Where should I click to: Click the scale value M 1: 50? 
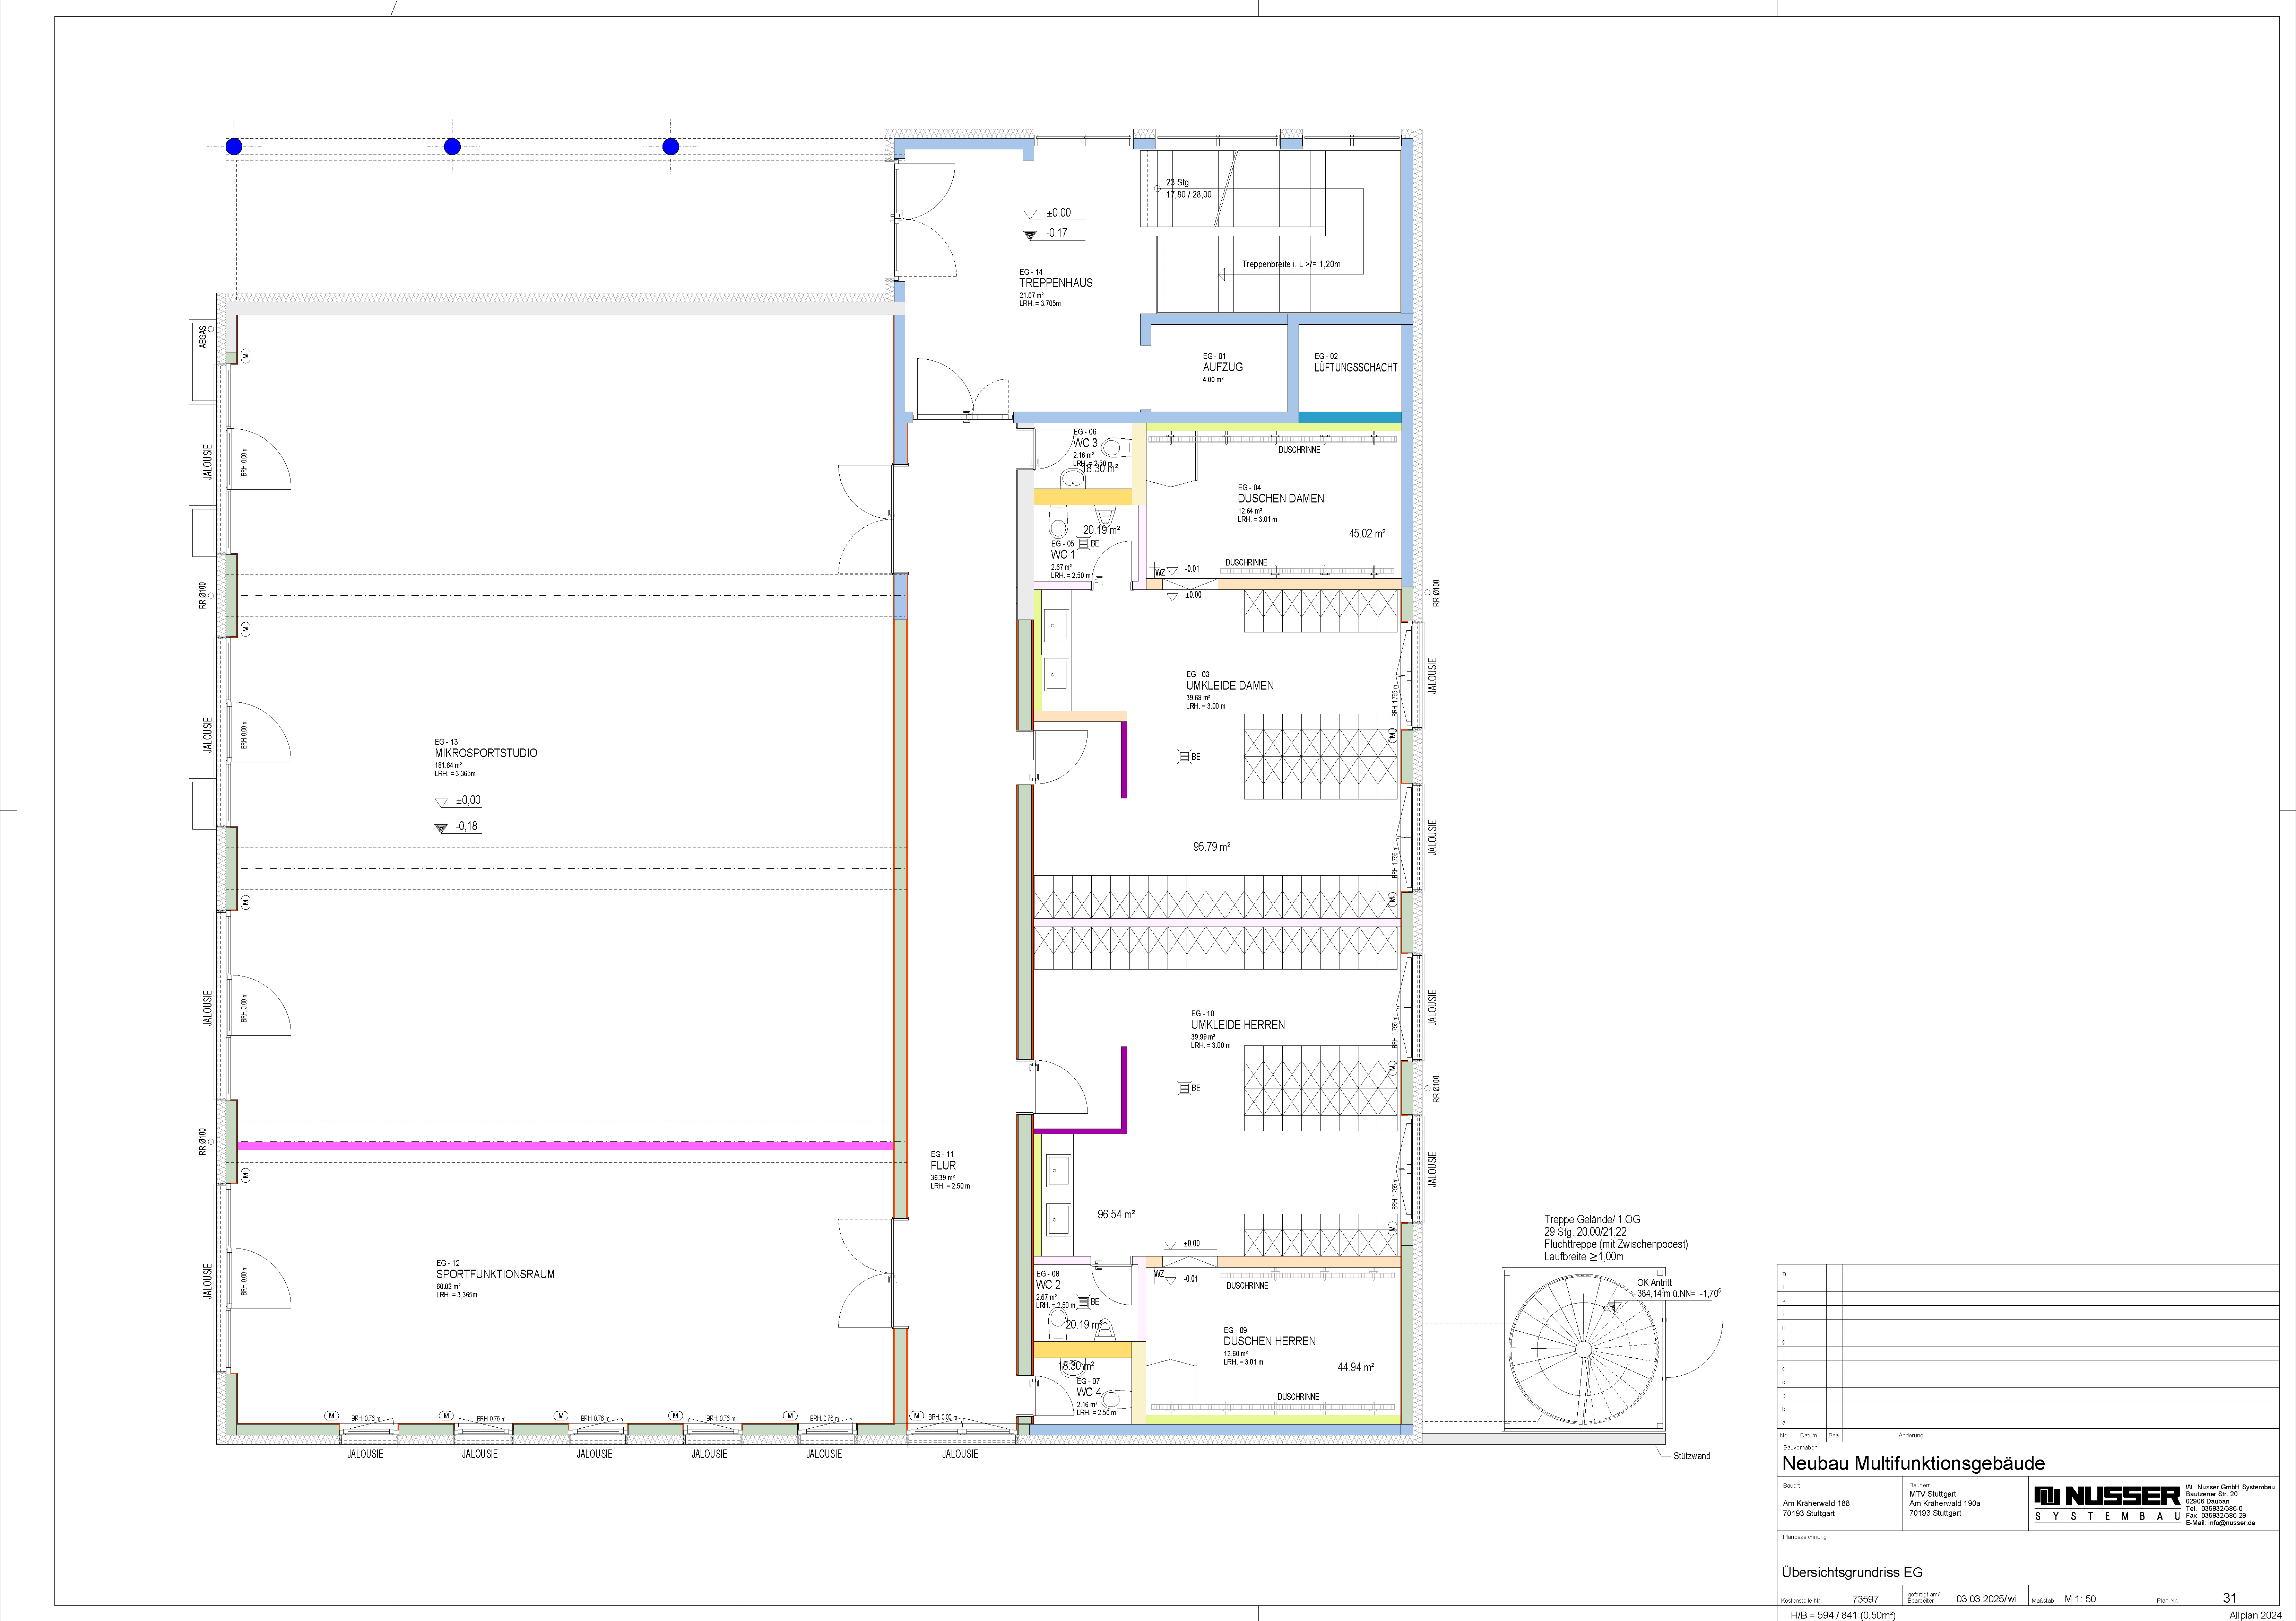(x=2080, y=1599)
